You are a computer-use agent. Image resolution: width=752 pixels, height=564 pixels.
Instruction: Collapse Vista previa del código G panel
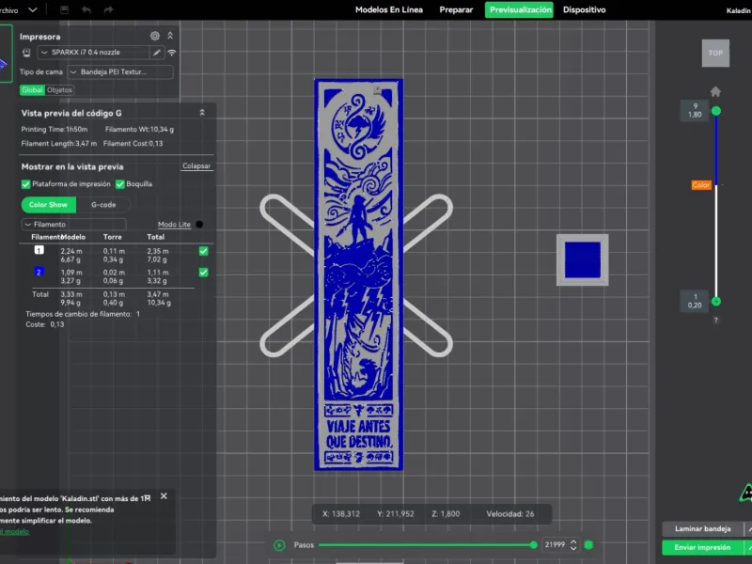pos(202,113)
